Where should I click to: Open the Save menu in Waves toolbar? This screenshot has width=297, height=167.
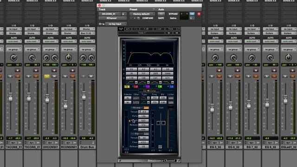pyautogui.click(x=171, y=29)
